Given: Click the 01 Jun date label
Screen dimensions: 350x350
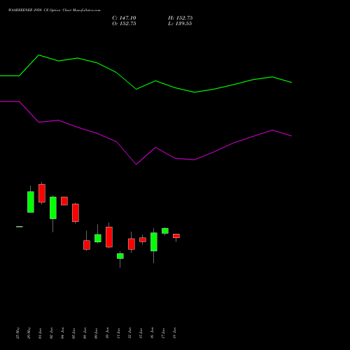Looking at the screenshot, I should (41, 333).
